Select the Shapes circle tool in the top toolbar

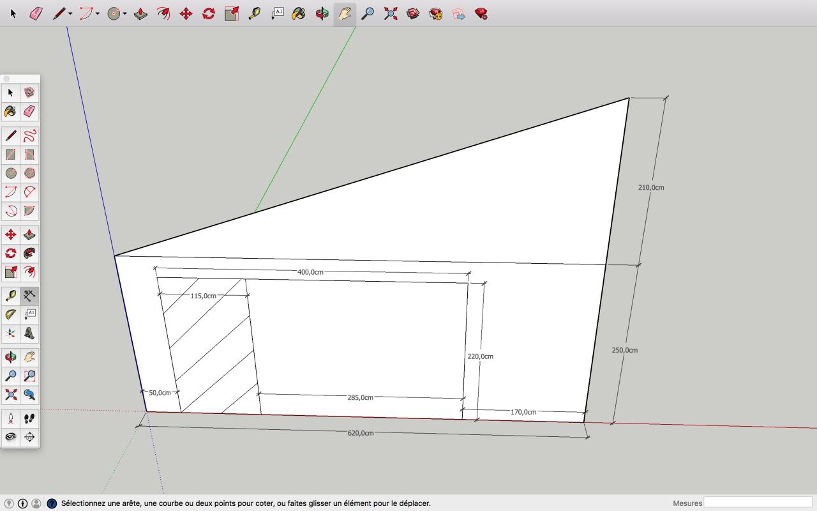(x=114, y=13)
